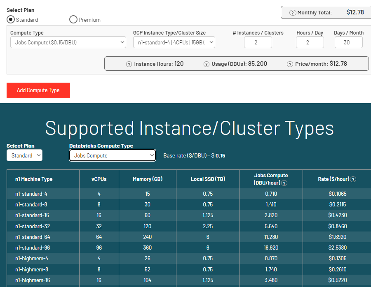Click the 1.410 DBU/hour cell
Image resolution: width=371 pixels, height=287 pixels.
pos(271,204)
